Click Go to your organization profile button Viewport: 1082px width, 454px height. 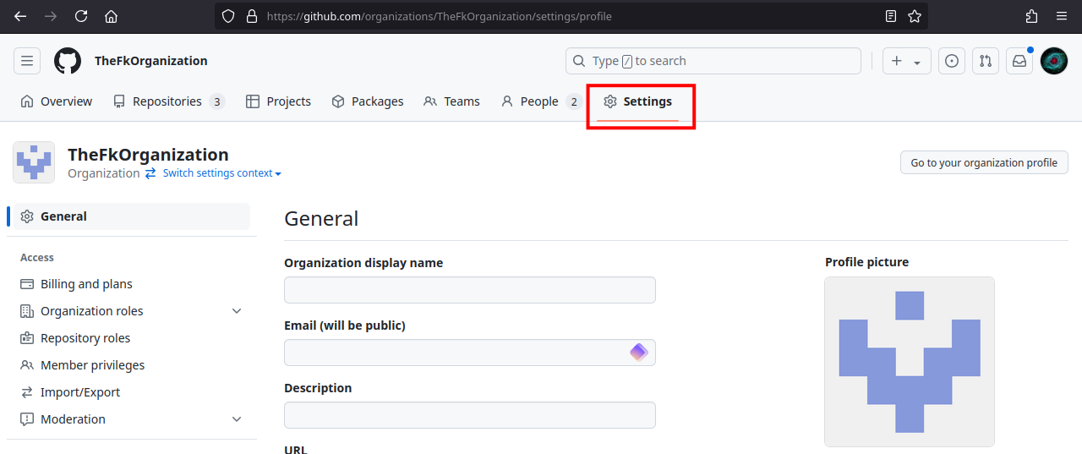click(984, 162)
